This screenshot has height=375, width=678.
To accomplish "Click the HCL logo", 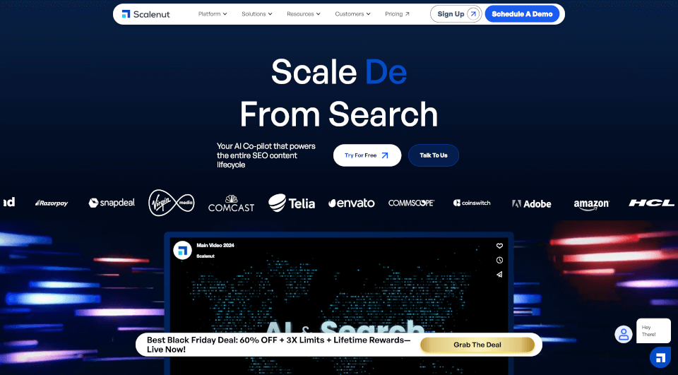I will pos(651,203).
